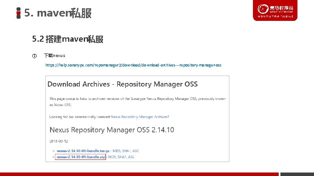Open the SHA1 checksum for the tar.gz bundle
314x176 pixels.
pyautogui.click(x=126, y=151)
